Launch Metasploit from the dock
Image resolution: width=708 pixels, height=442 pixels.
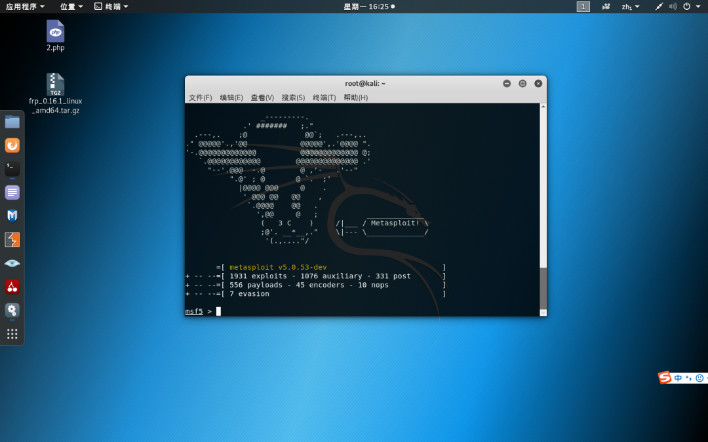(x=12, y=216)
